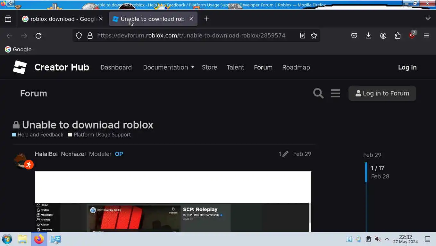
Task: Open Firefox View tab list icon
Action: 8,19
